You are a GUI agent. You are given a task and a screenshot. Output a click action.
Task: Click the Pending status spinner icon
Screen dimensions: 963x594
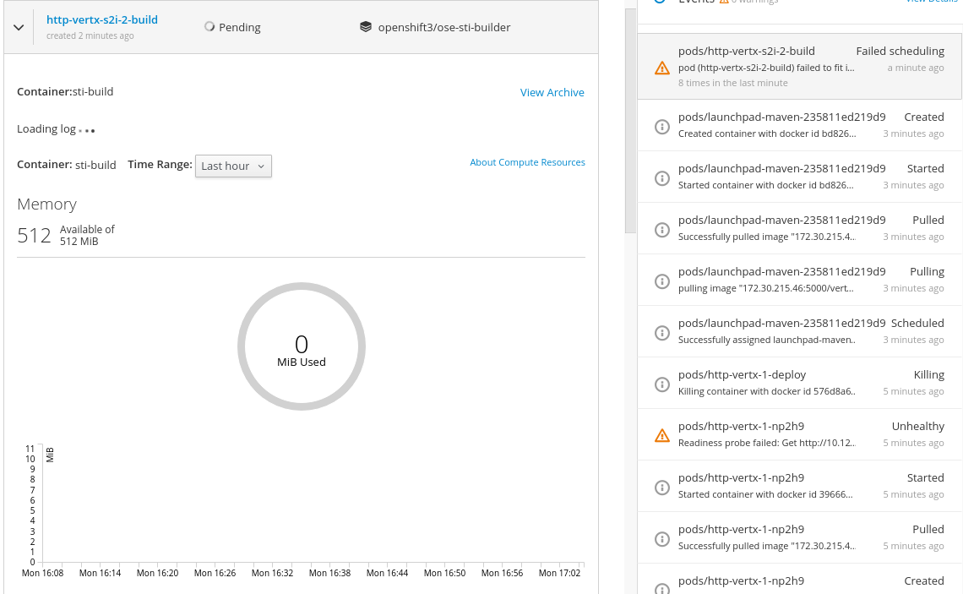pos(209,26)
